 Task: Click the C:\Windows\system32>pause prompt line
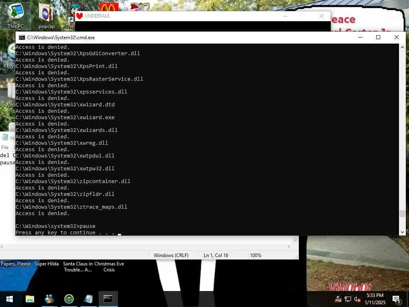pos(55,226)
